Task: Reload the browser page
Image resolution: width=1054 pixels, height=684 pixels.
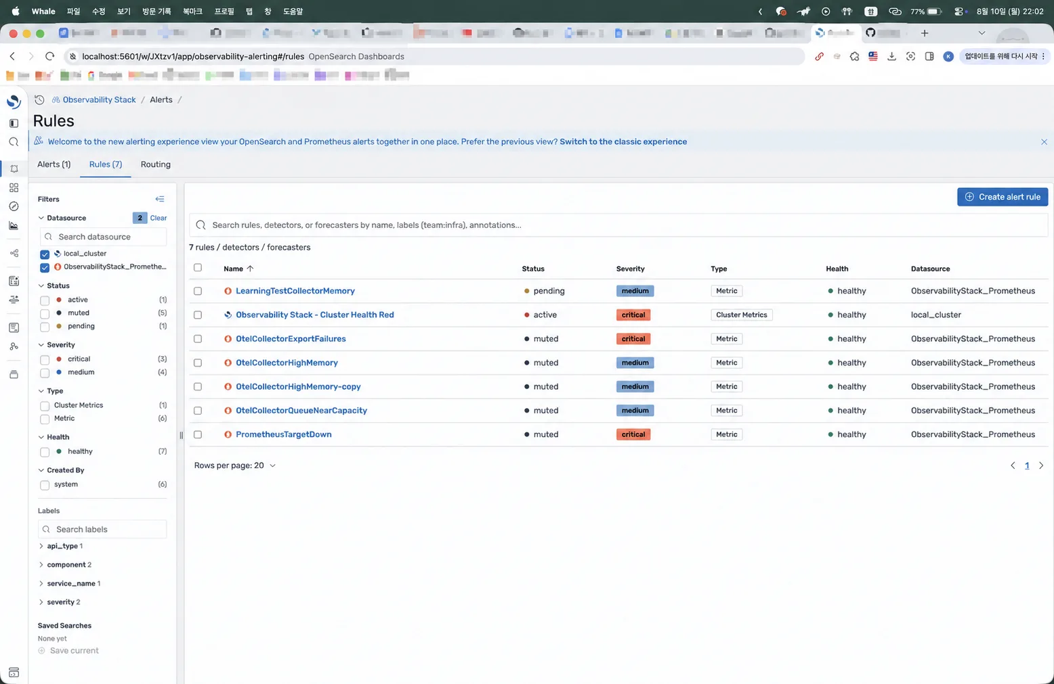Action: click(x=49, y=56)
